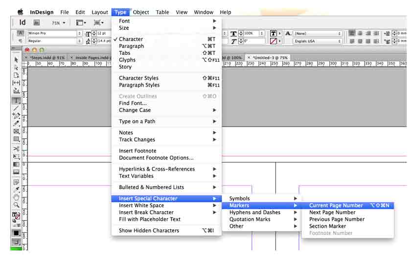This screenshot has width=416, height=262.
Task: Select the Free Transform tool
Action: pyautogui.click(x=16, y=156)
